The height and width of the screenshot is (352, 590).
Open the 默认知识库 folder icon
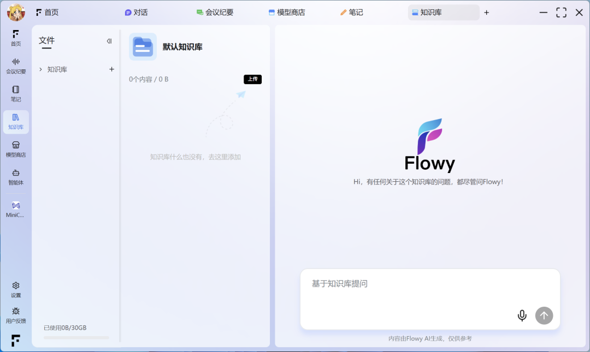(x=143, y=47)
